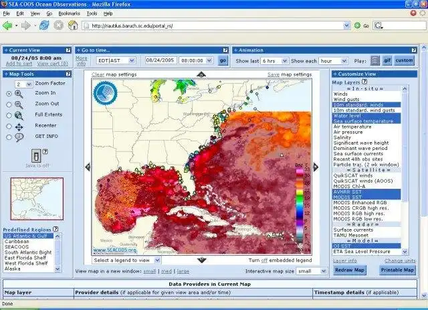Screen dimensions: 428x310
Task: Open the Interactive map size dropdown
Action: 312,271
